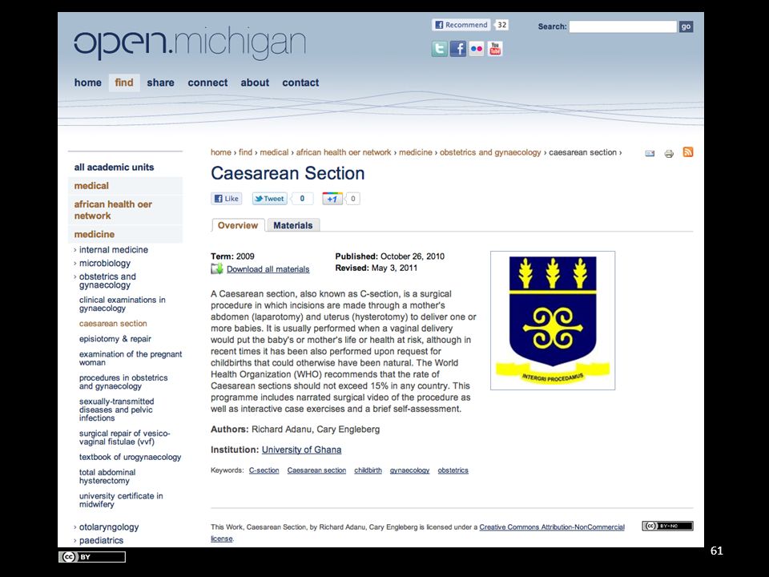This screenshot has height=577, width=769.
Task: Open the find navigation item
Action: coord(124,83)
